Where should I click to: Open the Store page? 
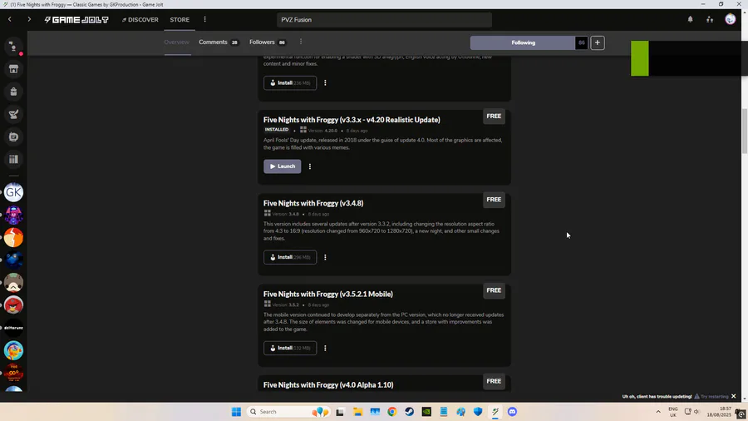click(x=180, y=20)
